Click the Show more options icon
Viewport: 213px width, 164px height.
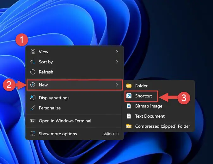click(33, 134)
